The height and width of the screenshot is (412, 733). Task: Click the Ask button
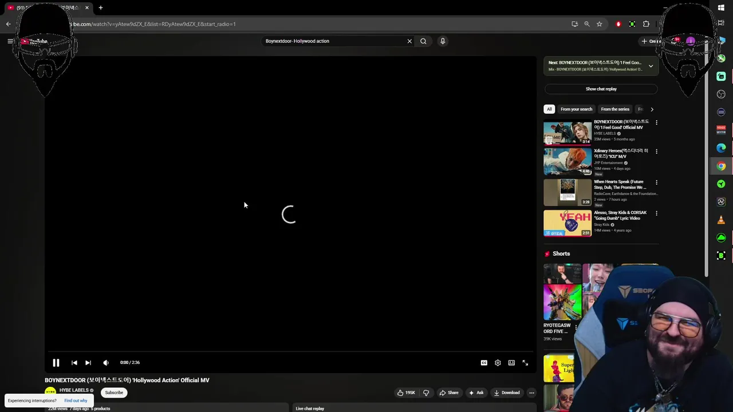(476, 393)
